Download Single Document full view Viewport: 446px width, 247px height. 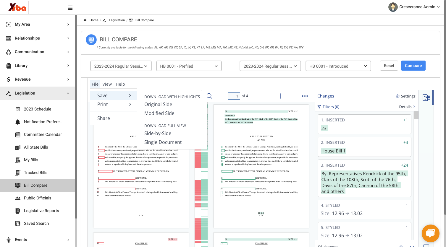click(x=163, y=142)
